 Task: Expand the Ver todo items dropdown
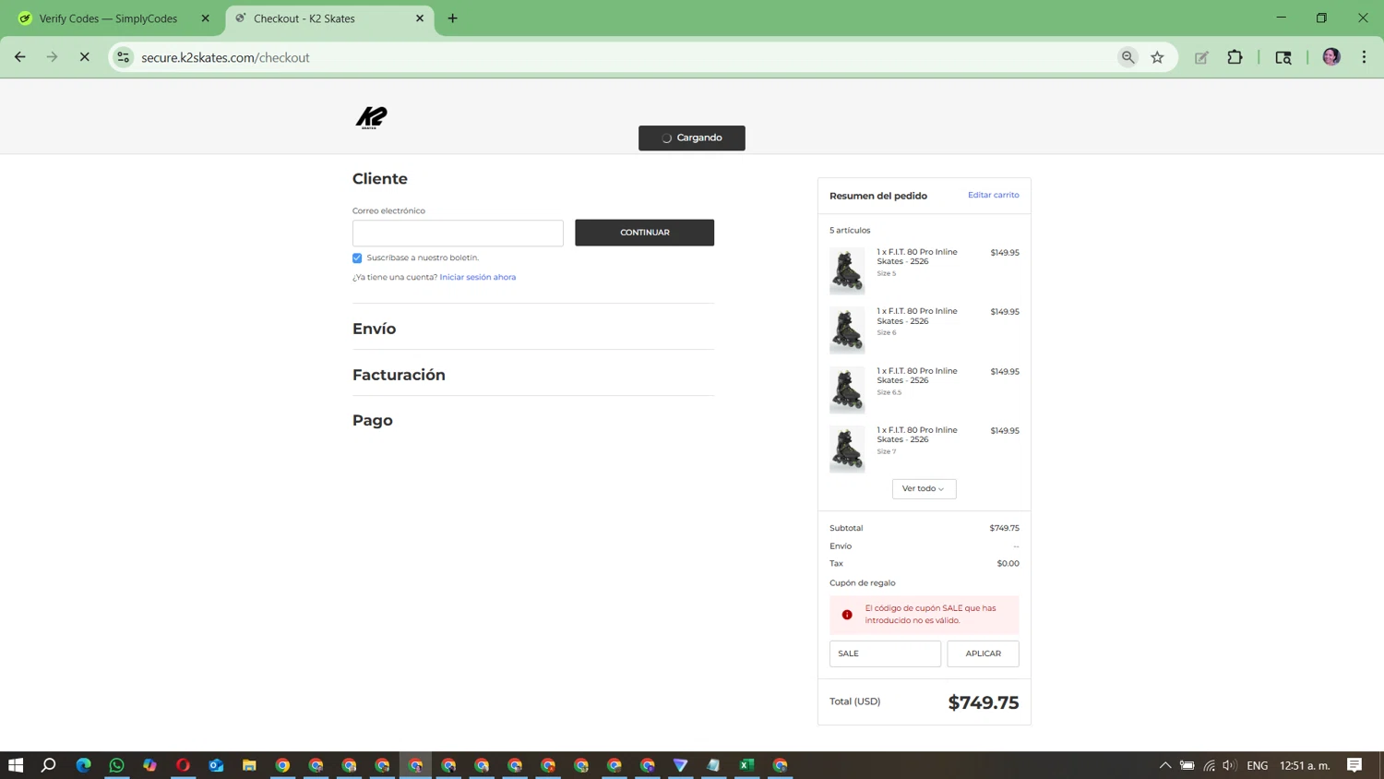(924, 488)
